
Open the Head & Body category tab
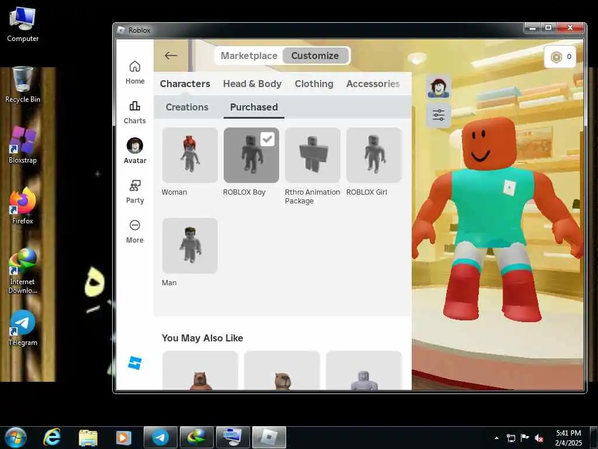point(252,84)
